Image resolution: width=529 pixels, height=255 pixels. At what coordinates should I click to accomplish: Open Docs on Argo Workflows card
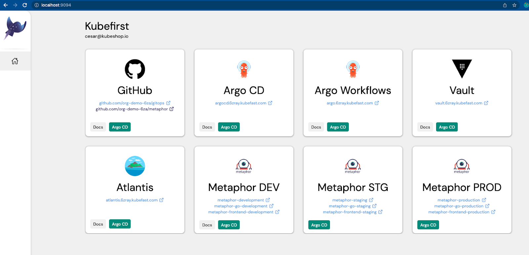click(x=316, y=127)
